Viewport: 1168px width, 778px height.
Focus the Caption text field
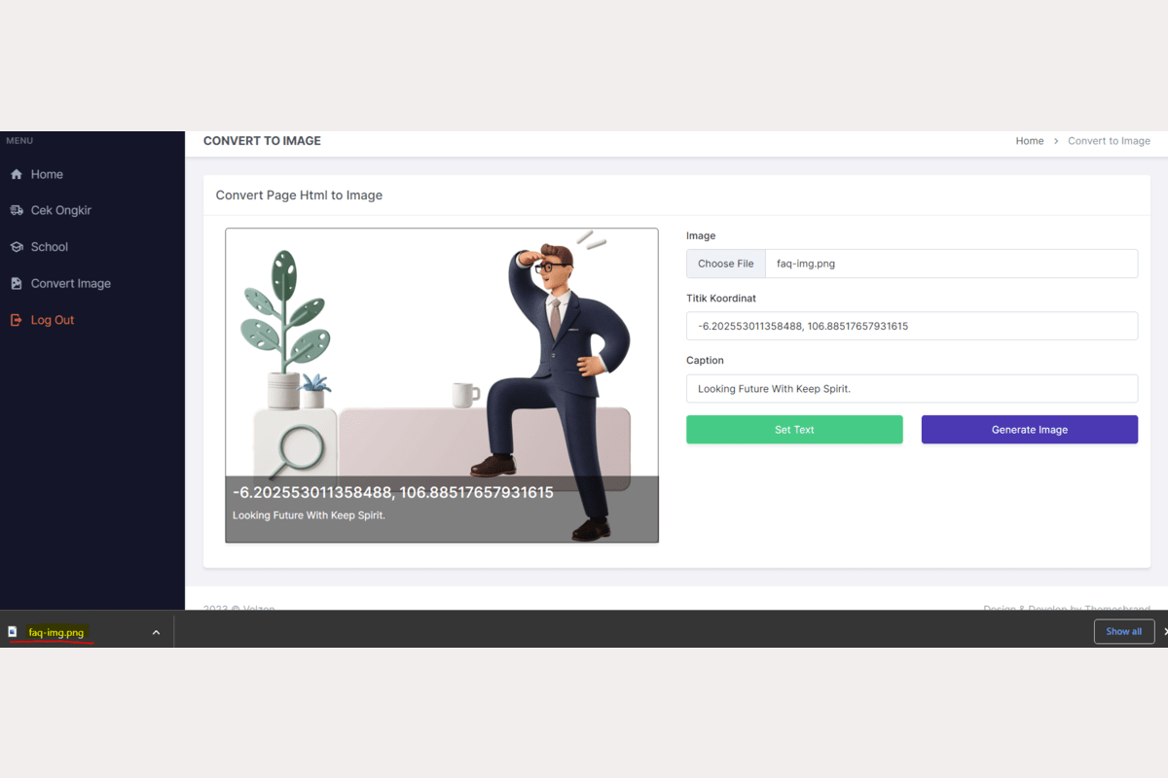(x=912, y=389)
